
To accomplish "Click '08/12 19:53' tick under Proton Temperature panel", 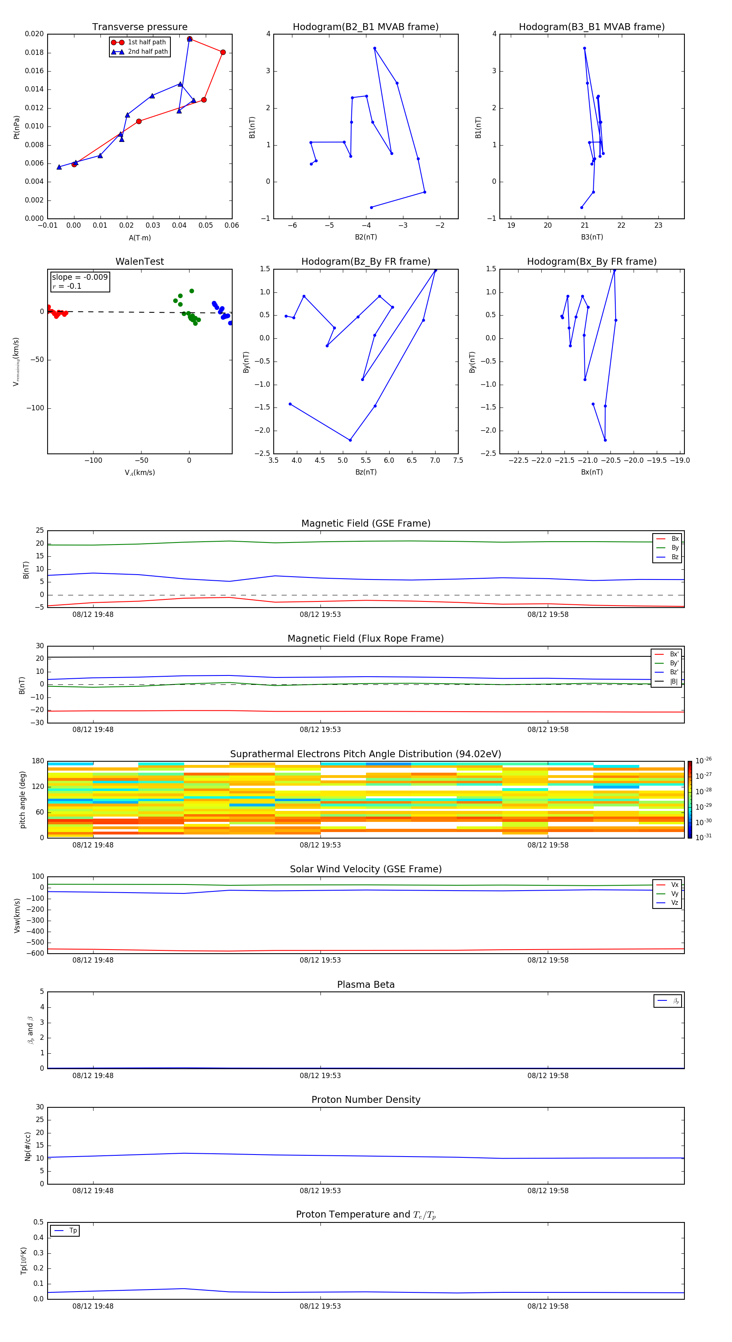I will [320, 1306].
